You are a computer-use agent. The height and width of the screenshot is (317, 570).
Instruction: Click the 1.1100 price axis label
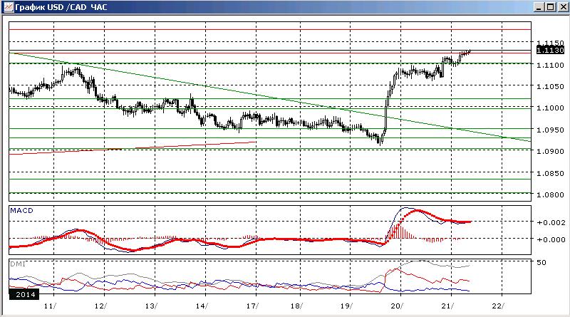550,65
